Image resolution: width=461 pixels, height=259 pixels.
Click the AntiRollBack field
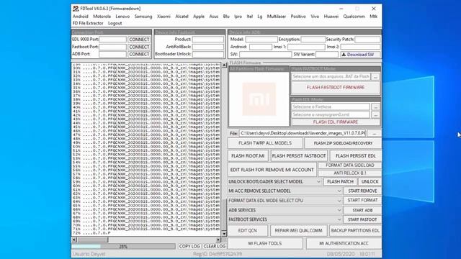coord(208,47)
